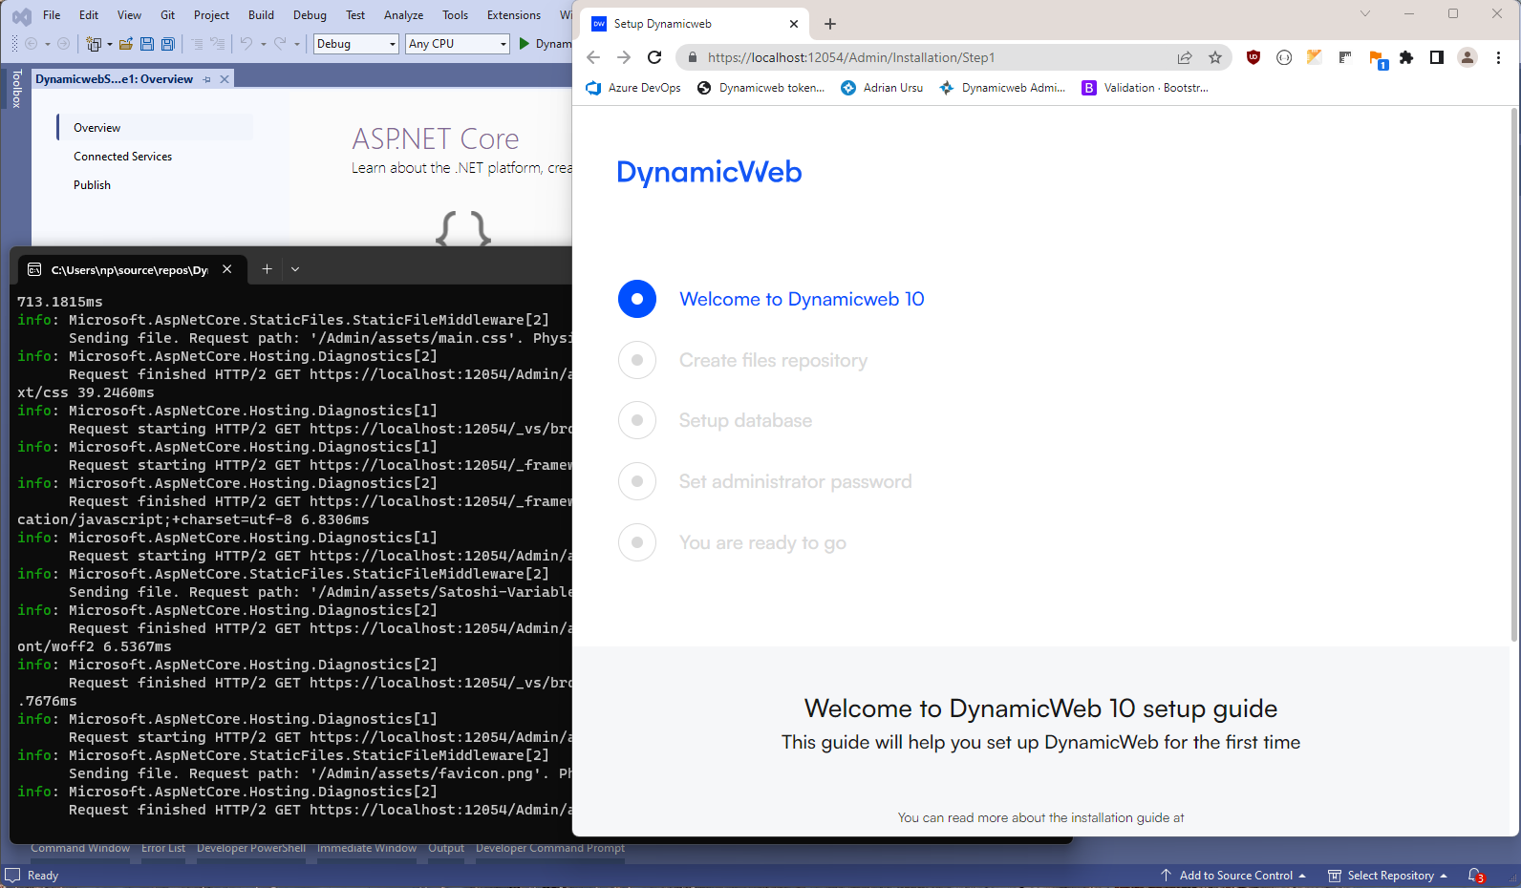The height and width of the screenshot is (888, 1521).
Task: Click the Ready status bar text
Action: pos(43,876)
